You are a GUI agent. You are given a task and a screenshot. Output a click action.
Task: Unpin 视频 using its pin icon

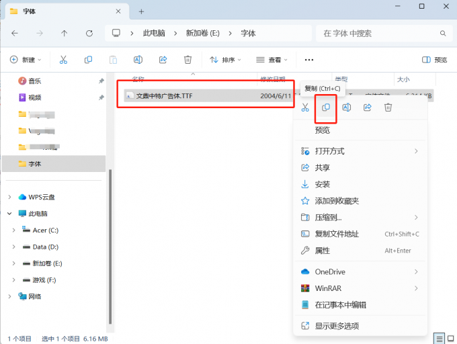pyautogui.click(x=101, y=97)
